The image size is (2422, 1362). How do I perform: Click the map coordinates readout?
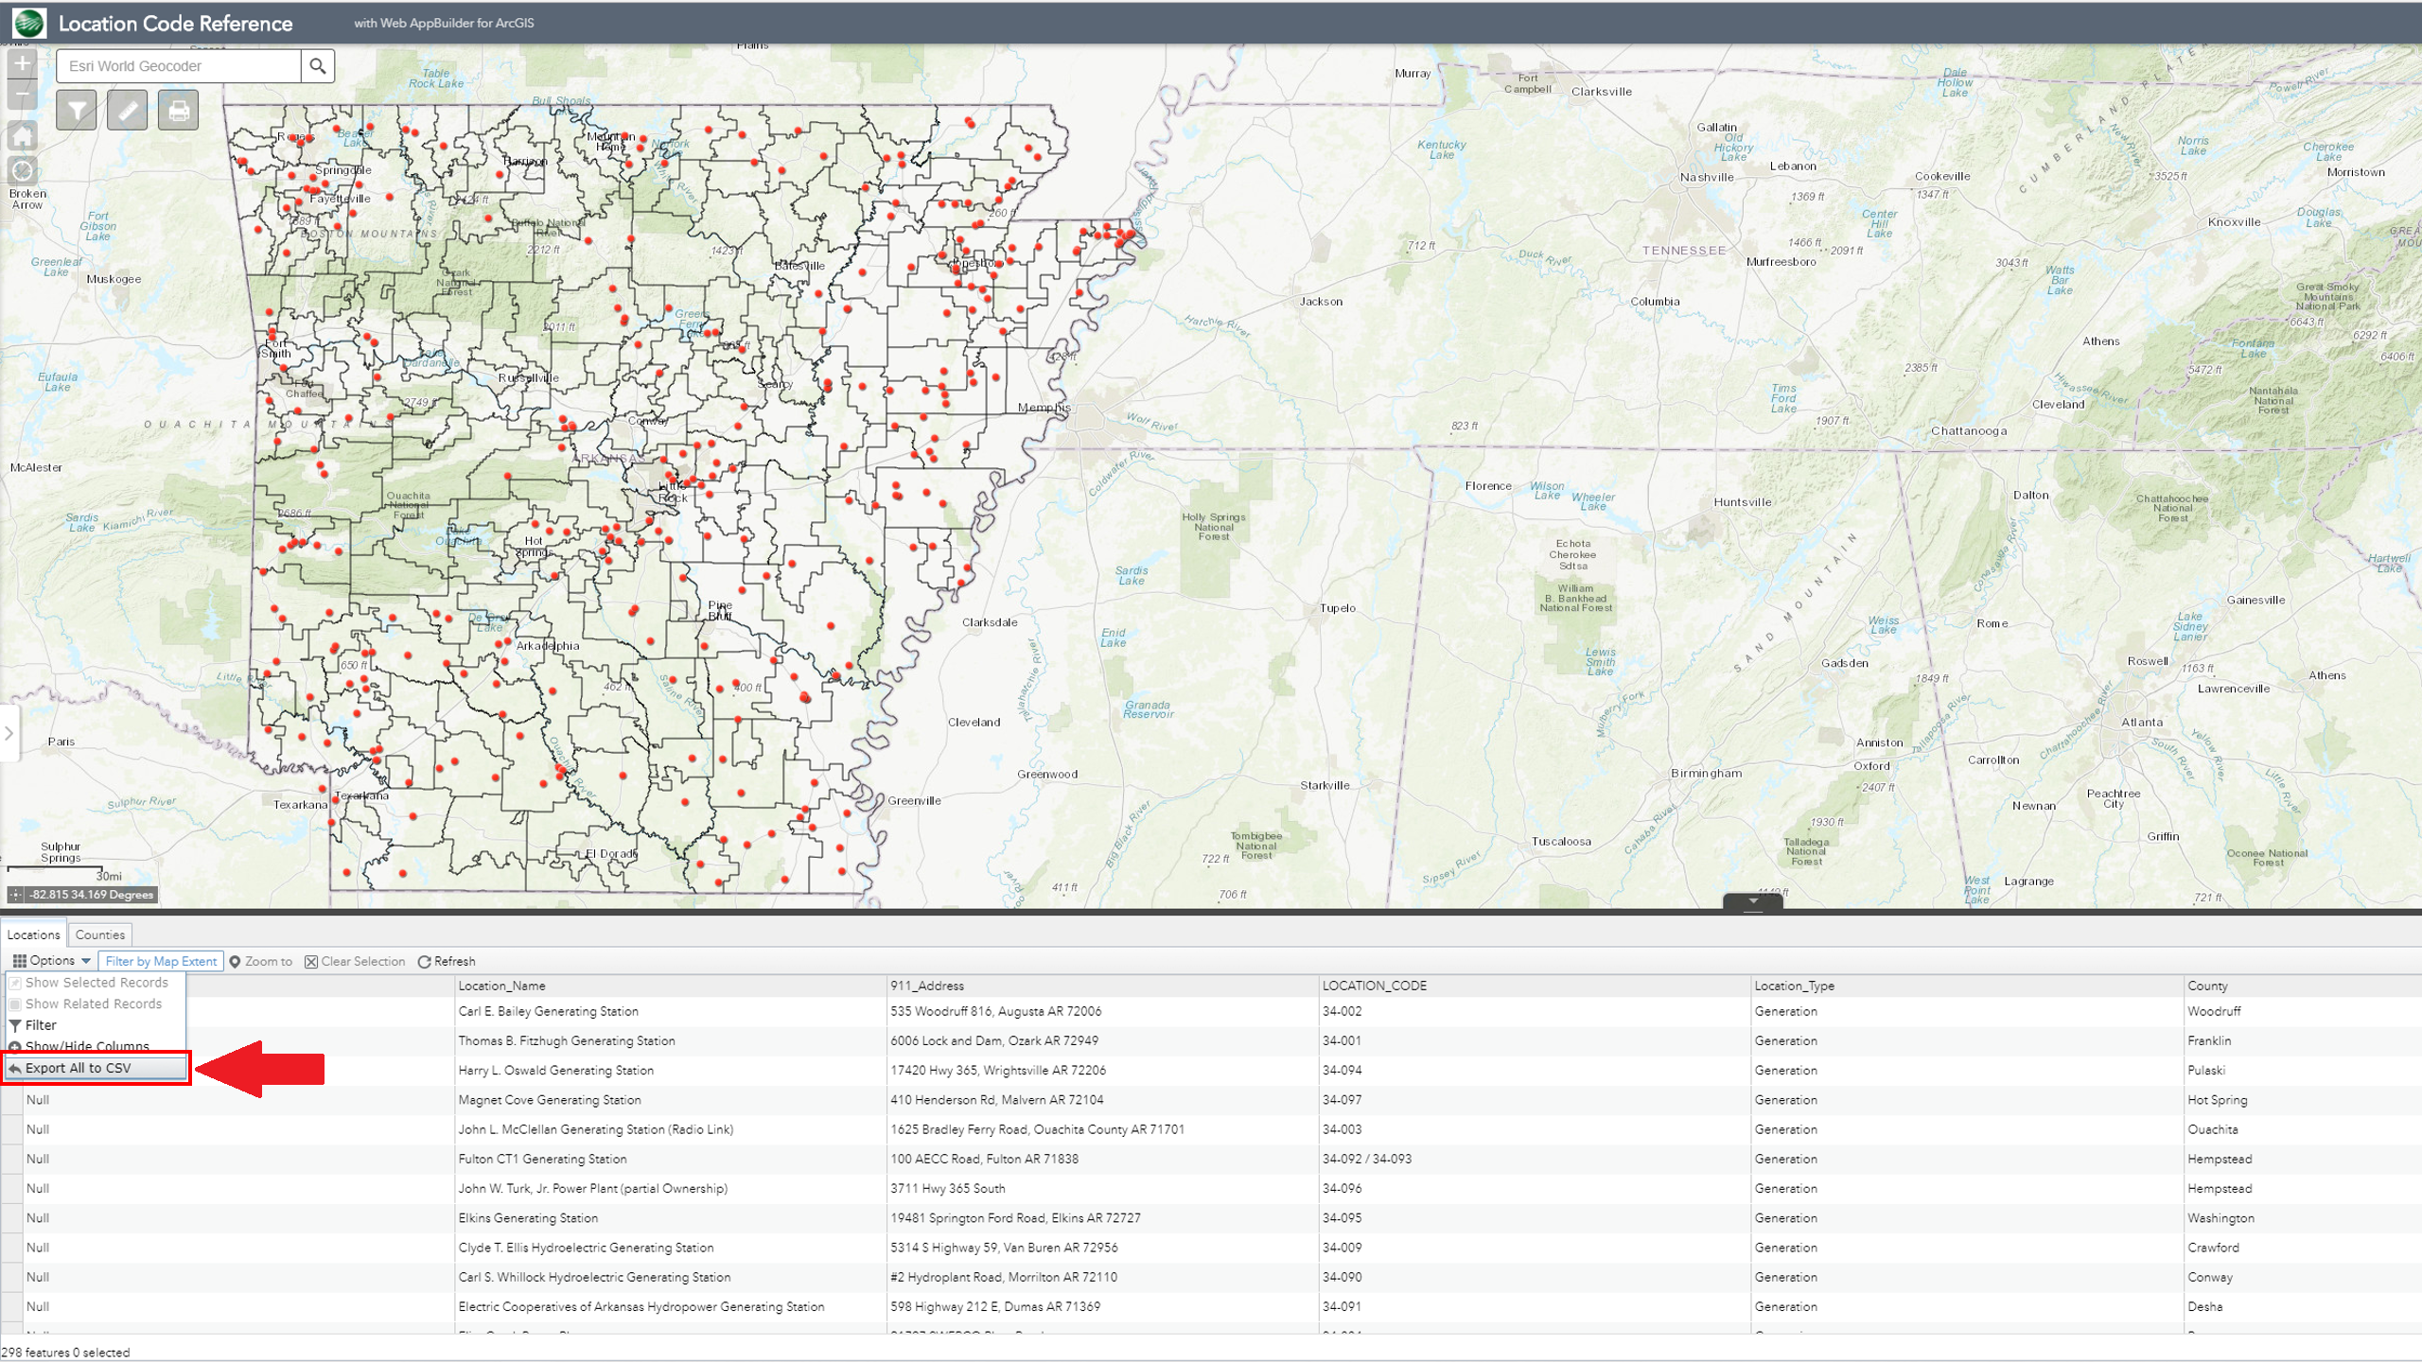pyautogui.click(x=91, y=895)
